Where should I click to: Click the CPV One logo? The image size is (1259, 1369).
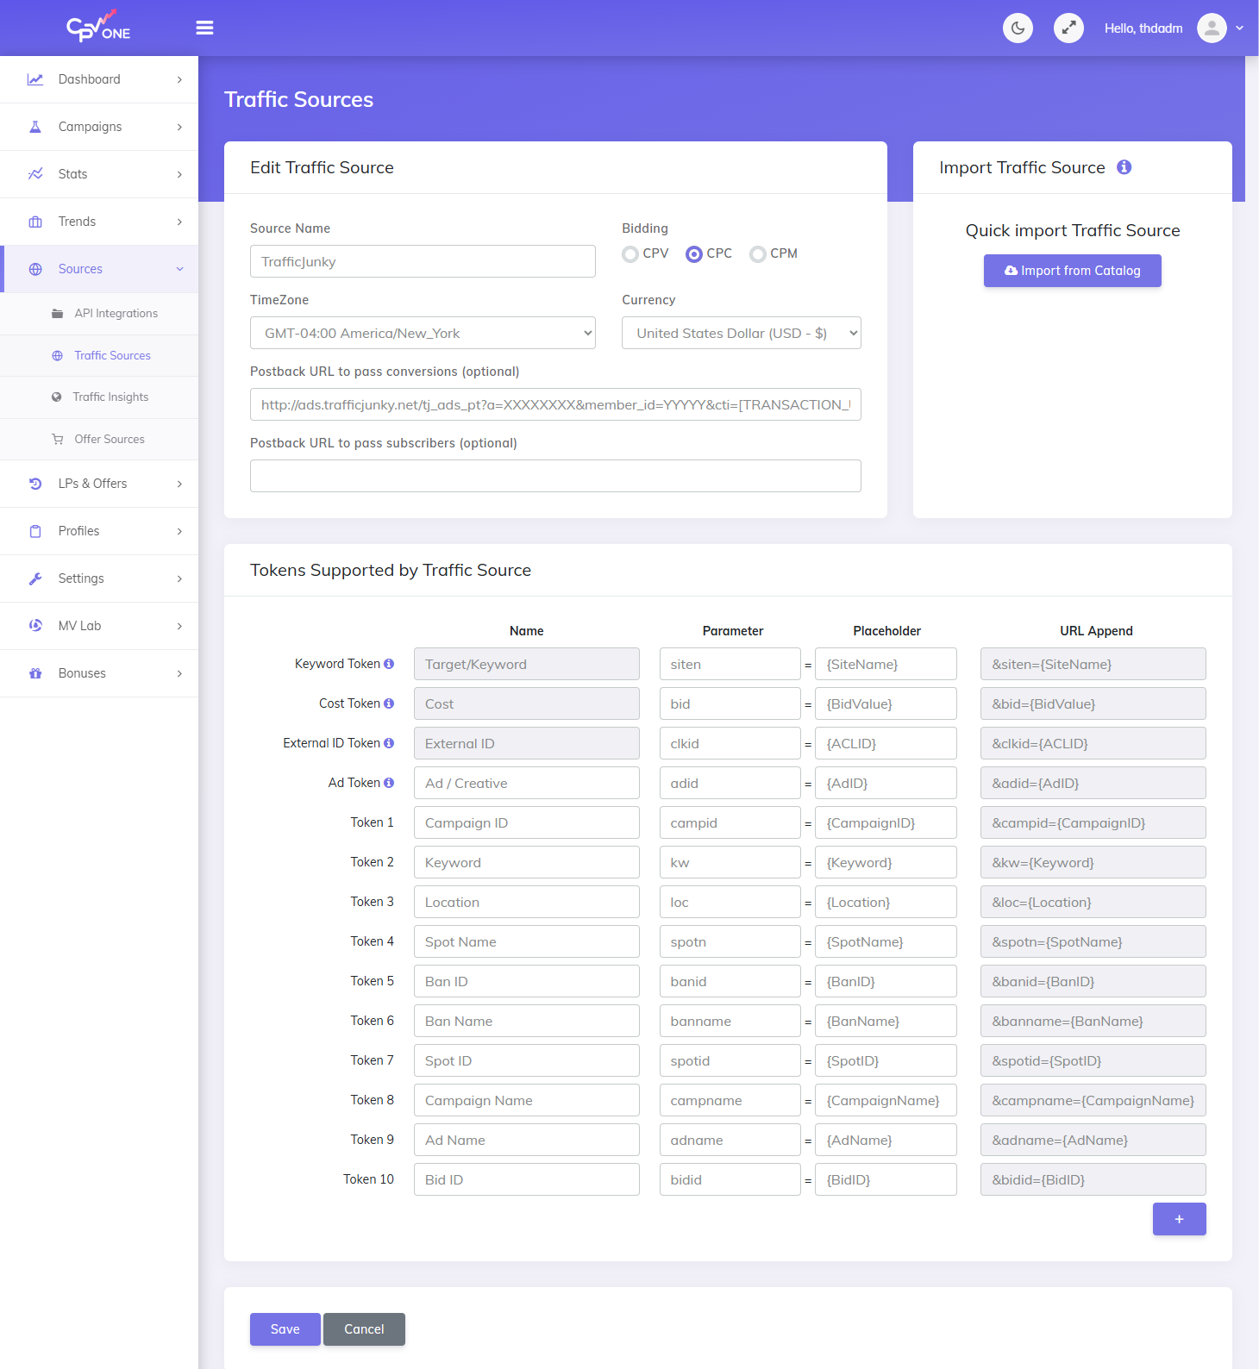(98, 27)
